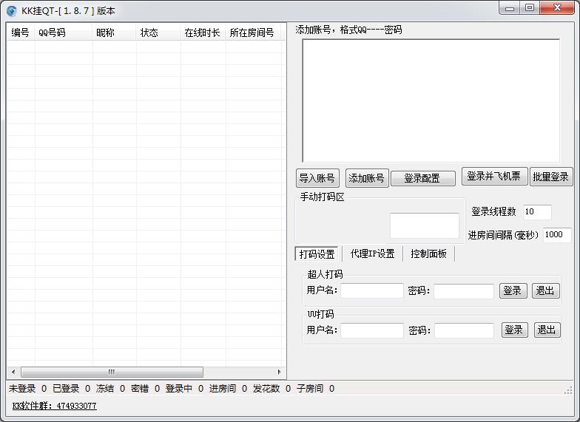Image resolution: width=580 pixels, height=422 pixels.
Task: Click the 导入账号 button
Action: (x=317, y=178)
